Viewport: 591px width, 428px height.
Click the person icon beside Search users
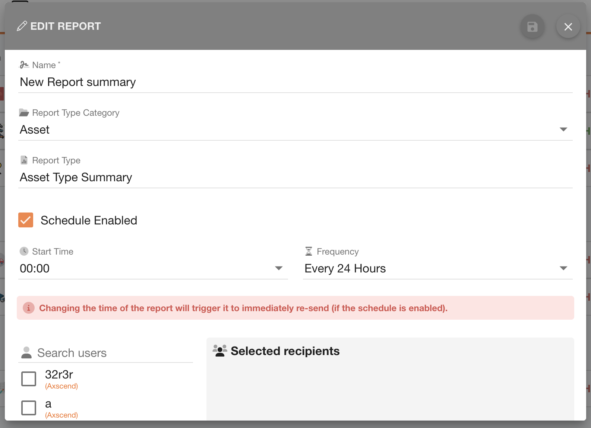[26, 352]
